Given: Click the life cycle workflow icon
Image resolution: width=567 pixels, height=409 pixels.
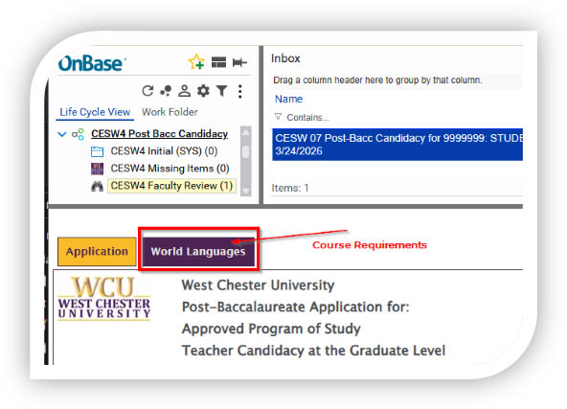Looking at the screenshot, I should (x=78, y=134).
